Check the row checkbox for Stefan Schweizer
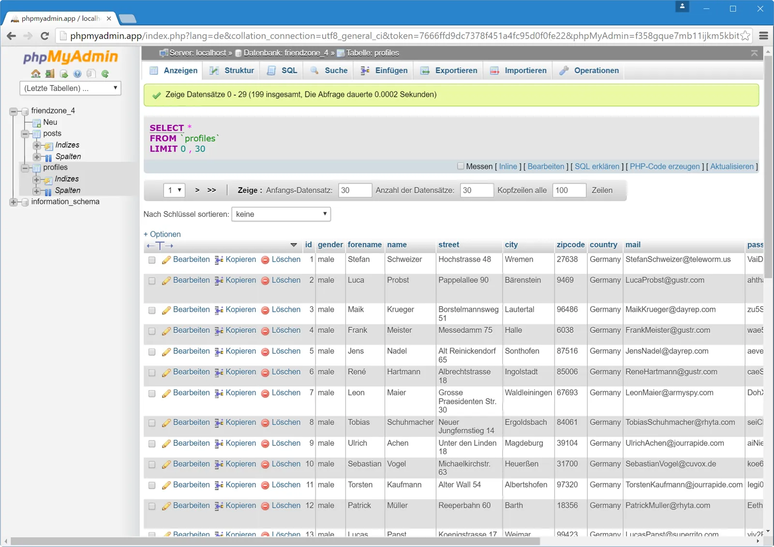 pos(152,260)
